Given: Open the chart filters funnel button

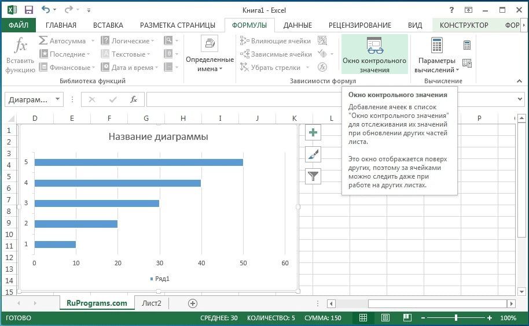Looking at the screenshot, I should 313,176.
